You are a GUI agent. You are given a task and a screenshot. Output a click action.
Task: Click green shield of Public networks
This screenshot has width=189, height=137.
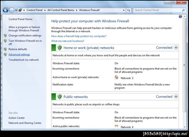click(60, 97)
